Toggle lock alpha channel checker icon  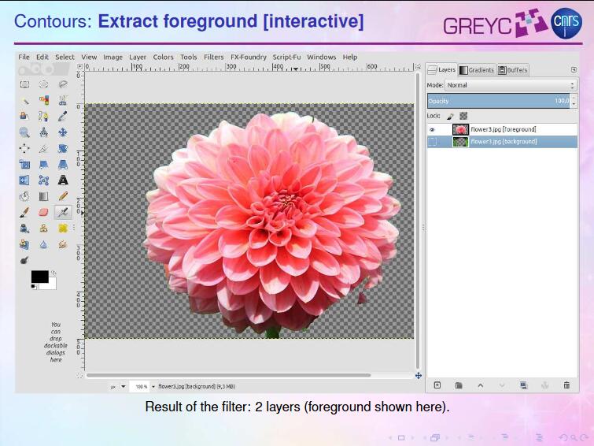point(463,116)
